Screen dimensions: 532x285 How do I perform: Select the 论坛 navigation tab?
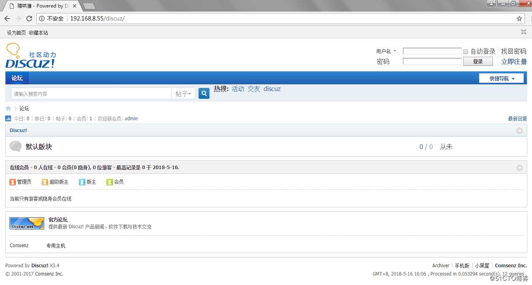17,78
